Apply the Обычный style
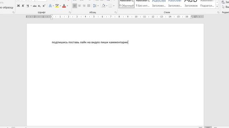 click(126, 4)
